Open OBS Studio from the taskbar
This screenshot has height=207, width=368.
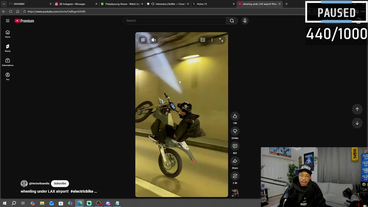point(99,203)
